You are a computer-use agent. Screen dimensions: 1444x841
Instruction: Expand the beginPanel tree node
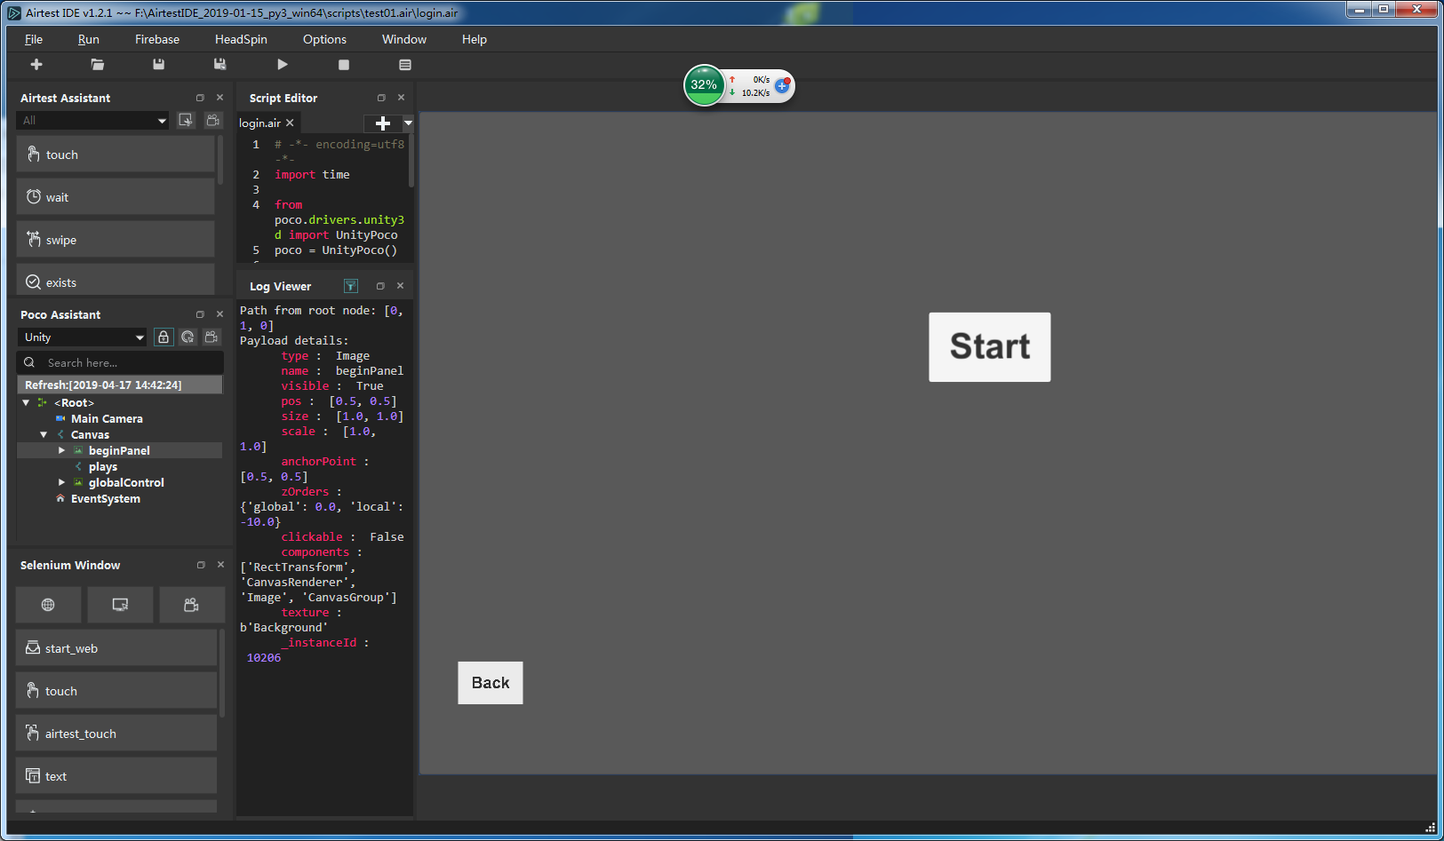[61, 450]
